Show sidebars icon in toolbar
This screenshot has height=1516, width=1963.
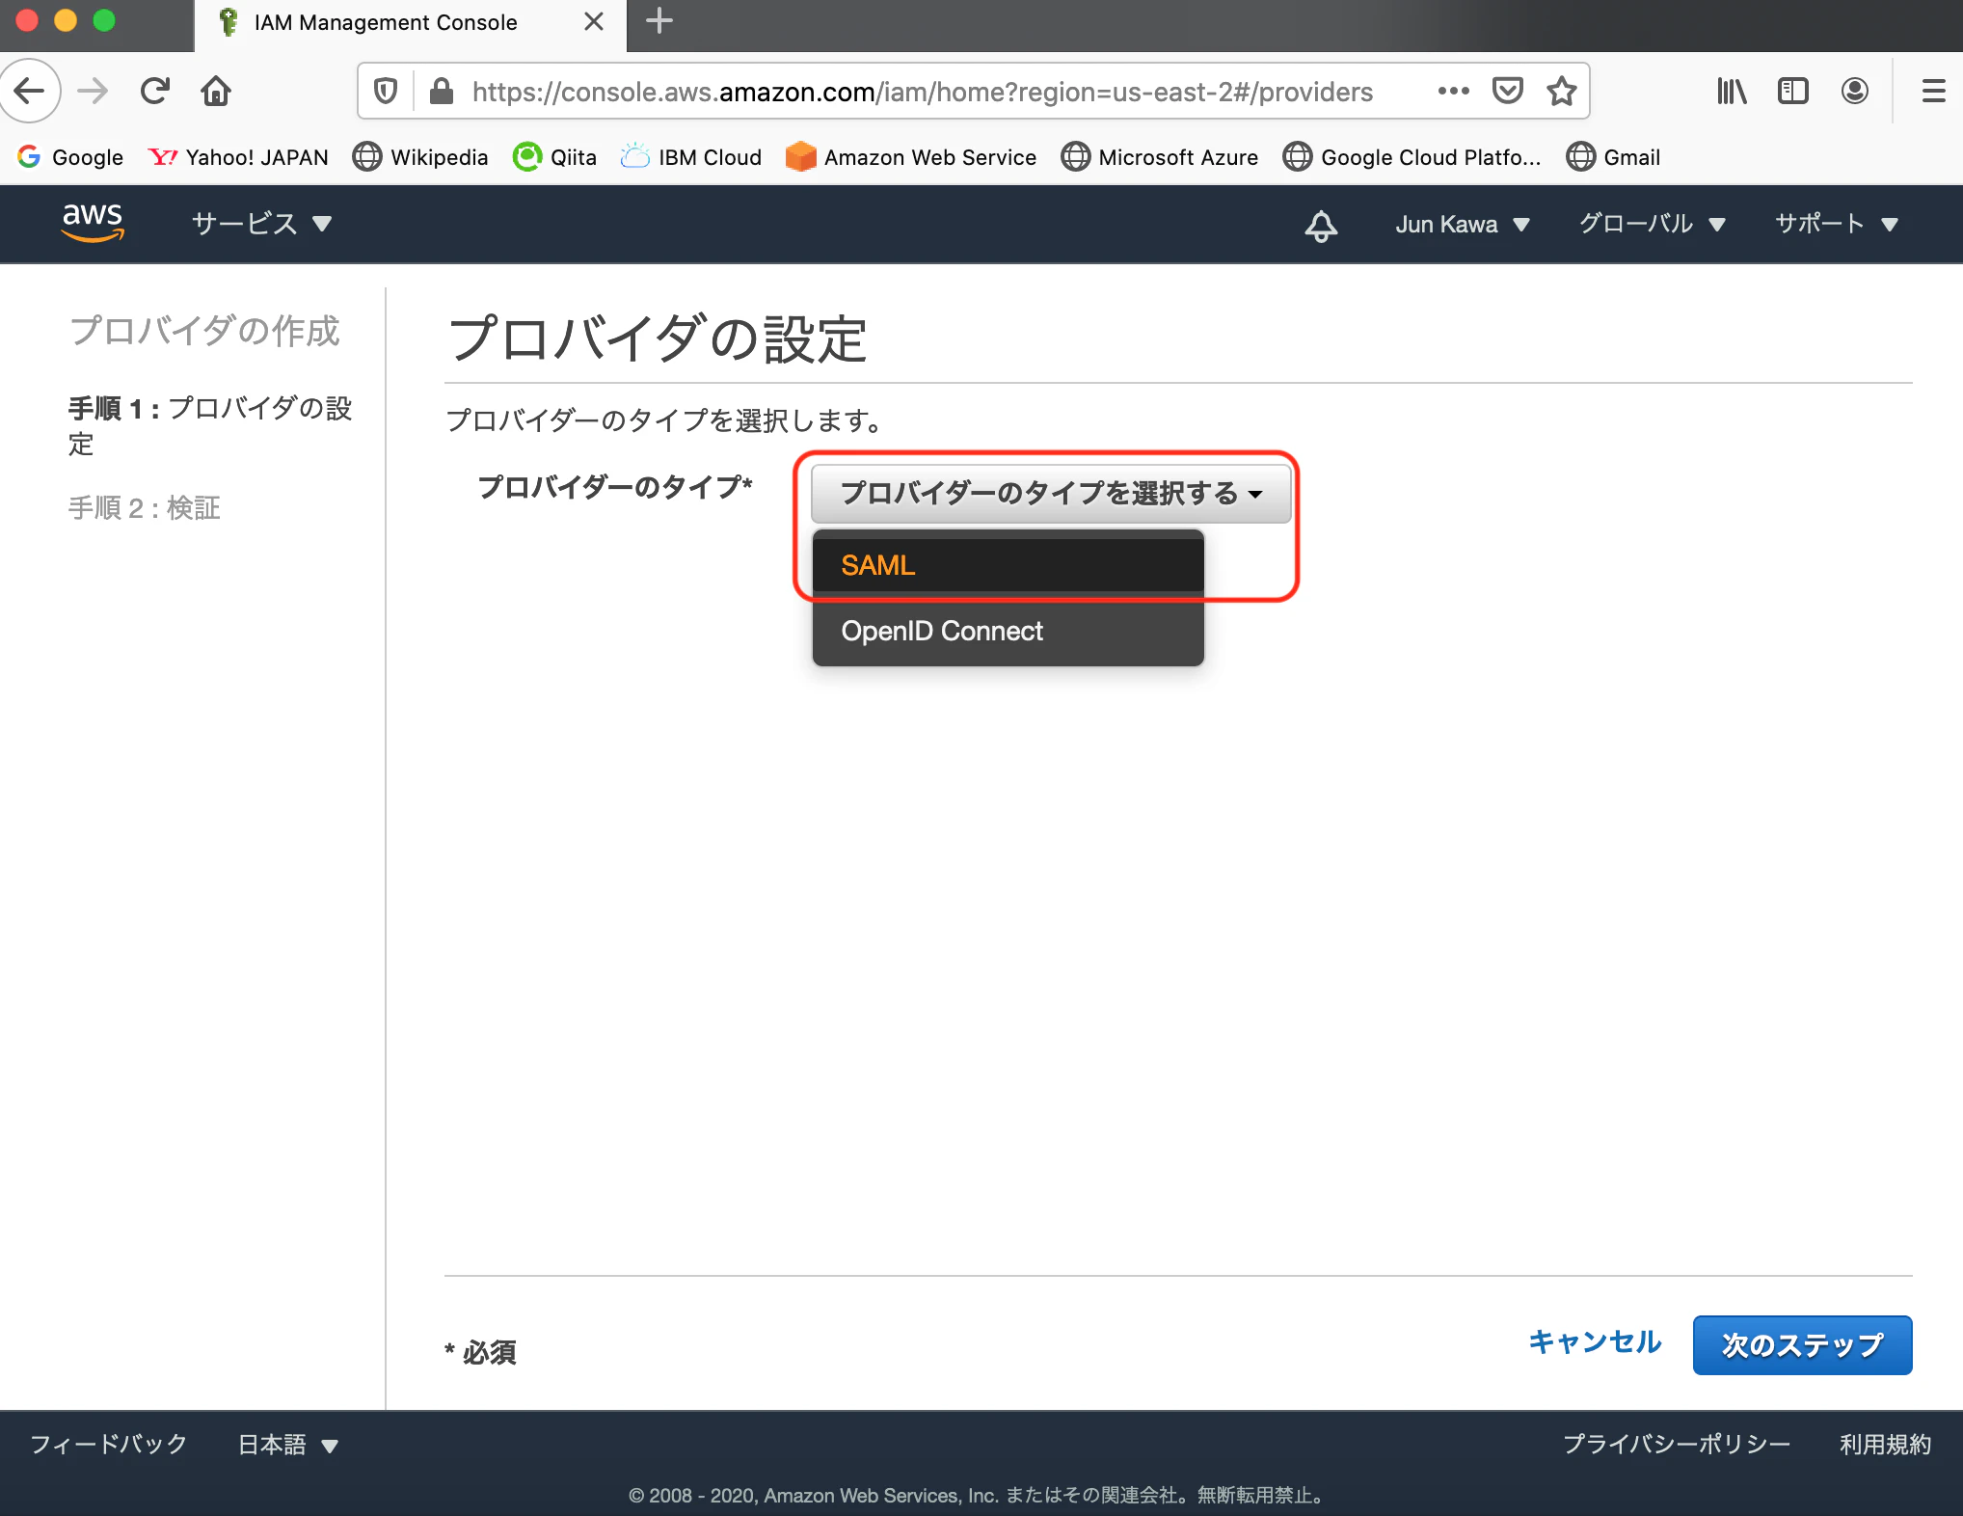(x=1793, y=92)
